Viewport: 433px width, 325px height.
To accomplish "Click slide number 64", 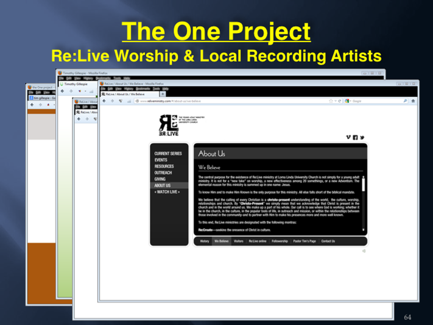I will tap(407, 317).
